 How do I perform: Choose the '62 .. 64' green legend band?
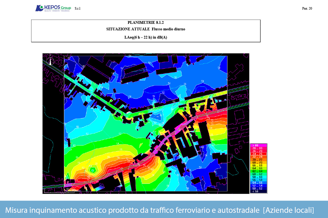click(x=258, y=171)
